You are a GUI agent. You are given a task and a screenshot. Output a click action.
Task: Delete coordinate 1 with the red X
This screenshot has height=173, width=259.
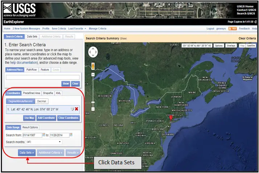pos(77,109)
